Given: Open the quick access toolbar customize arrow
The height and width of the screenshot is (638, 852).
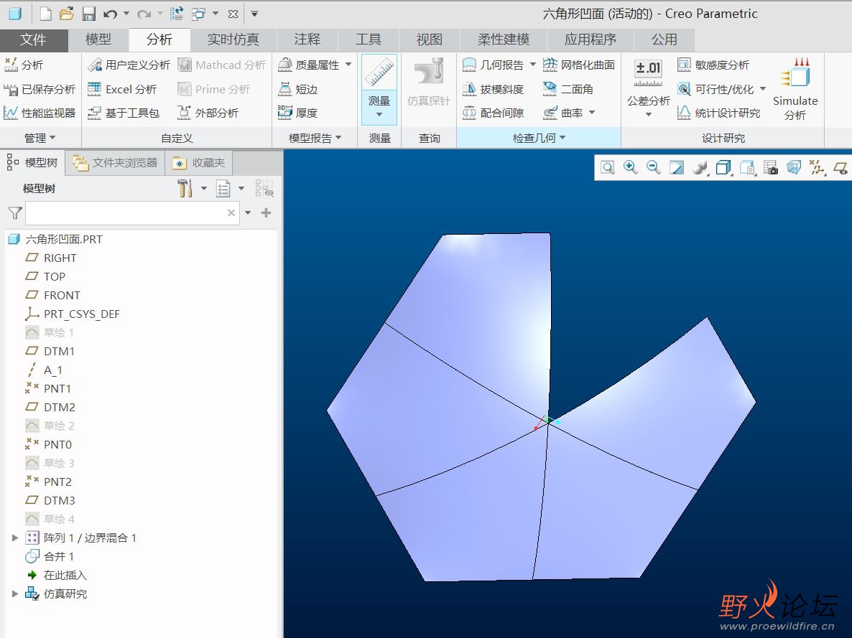Looking at the screenshot, I should tap(254, 14).
